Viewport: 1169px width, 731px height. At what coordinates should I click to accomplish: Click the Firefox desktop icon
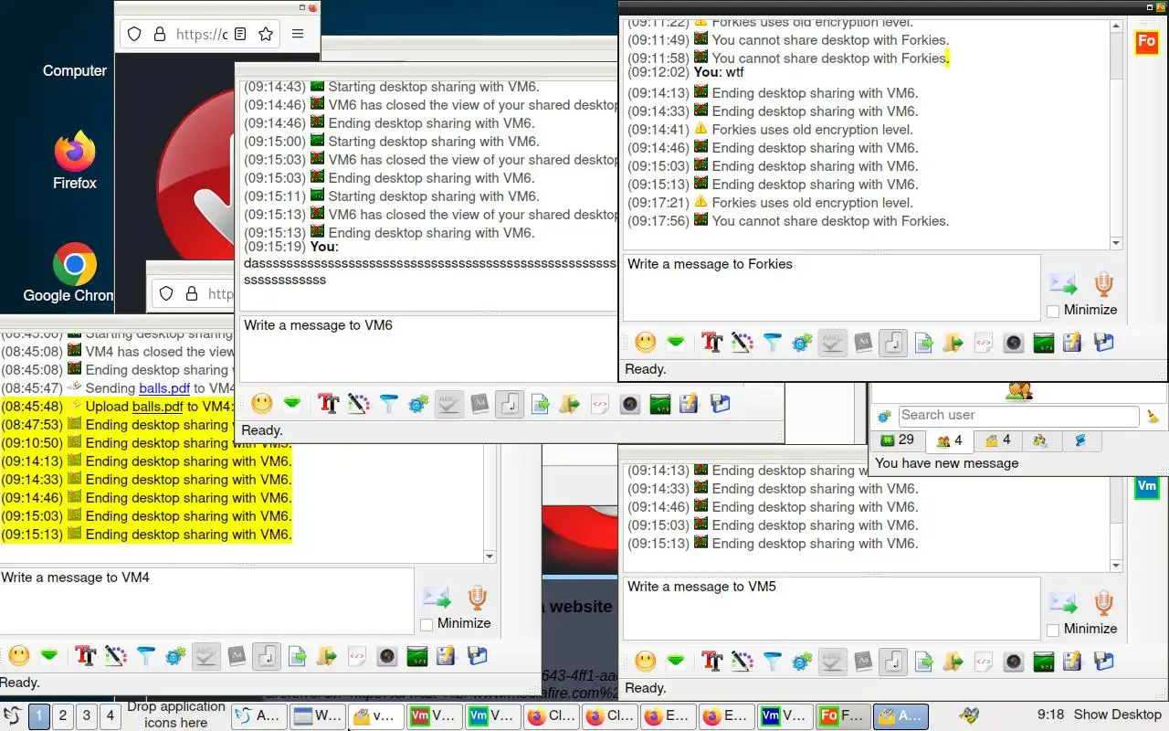[x=74, y=161]
